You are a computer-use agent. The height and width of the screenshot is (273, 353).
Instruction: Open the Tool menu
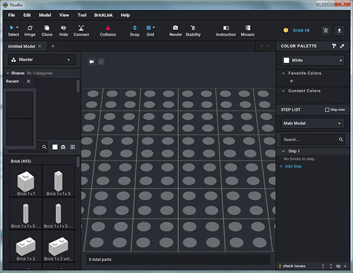click(82, 15)
